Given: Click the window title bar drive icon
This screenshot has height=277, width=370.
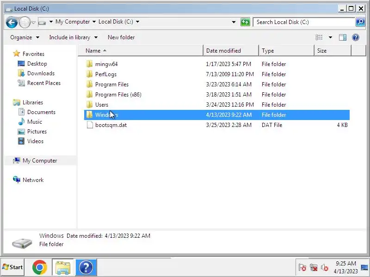Looking at the screenshot, I should tap(9, 9).
